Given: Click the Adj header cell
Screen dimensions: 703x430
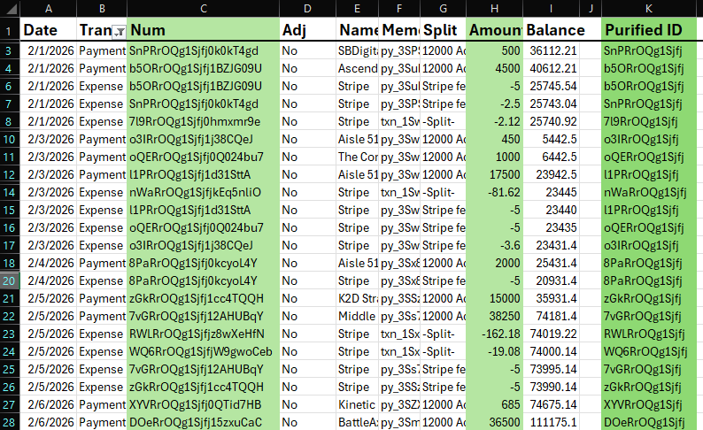Looking at the screenshot, I should [x=306, y=30].
